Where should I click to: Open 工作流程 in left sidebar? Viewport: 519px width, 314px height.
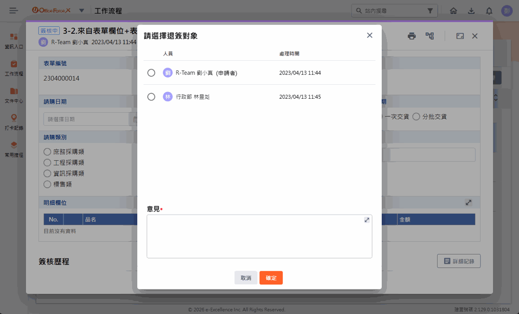[x=14, y=68]
